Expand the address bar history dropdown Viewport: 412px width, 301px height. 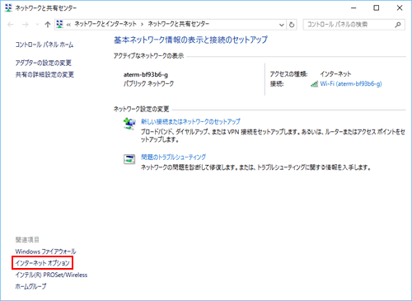[x=282, y=25]
